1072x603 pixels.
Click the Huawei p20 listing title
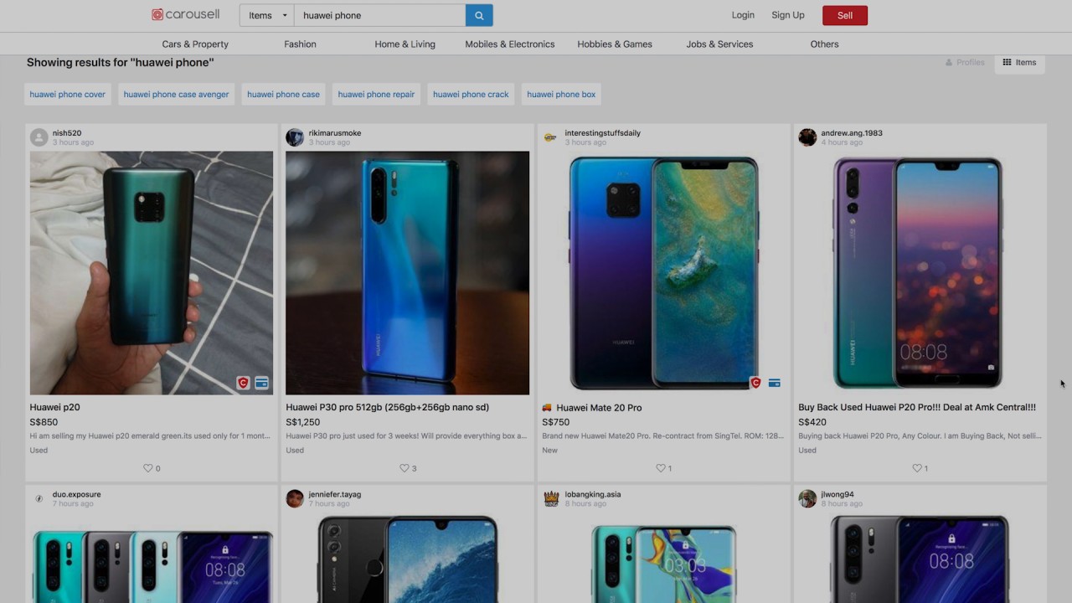tap(55, 407)
